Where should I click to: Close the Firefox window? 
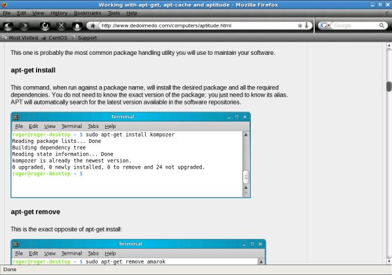pyautogui.click(x=387, y=5)
